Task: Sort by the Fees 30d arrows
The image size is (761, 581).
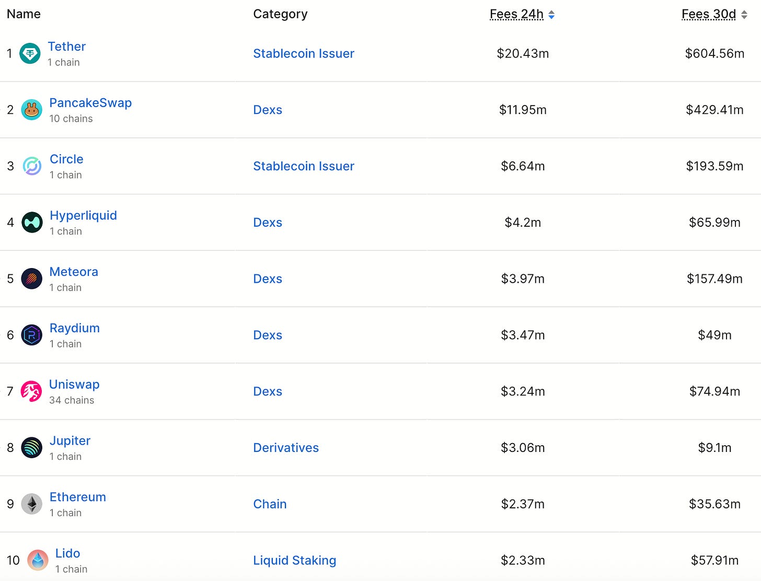Action: (x=744, y=15)
